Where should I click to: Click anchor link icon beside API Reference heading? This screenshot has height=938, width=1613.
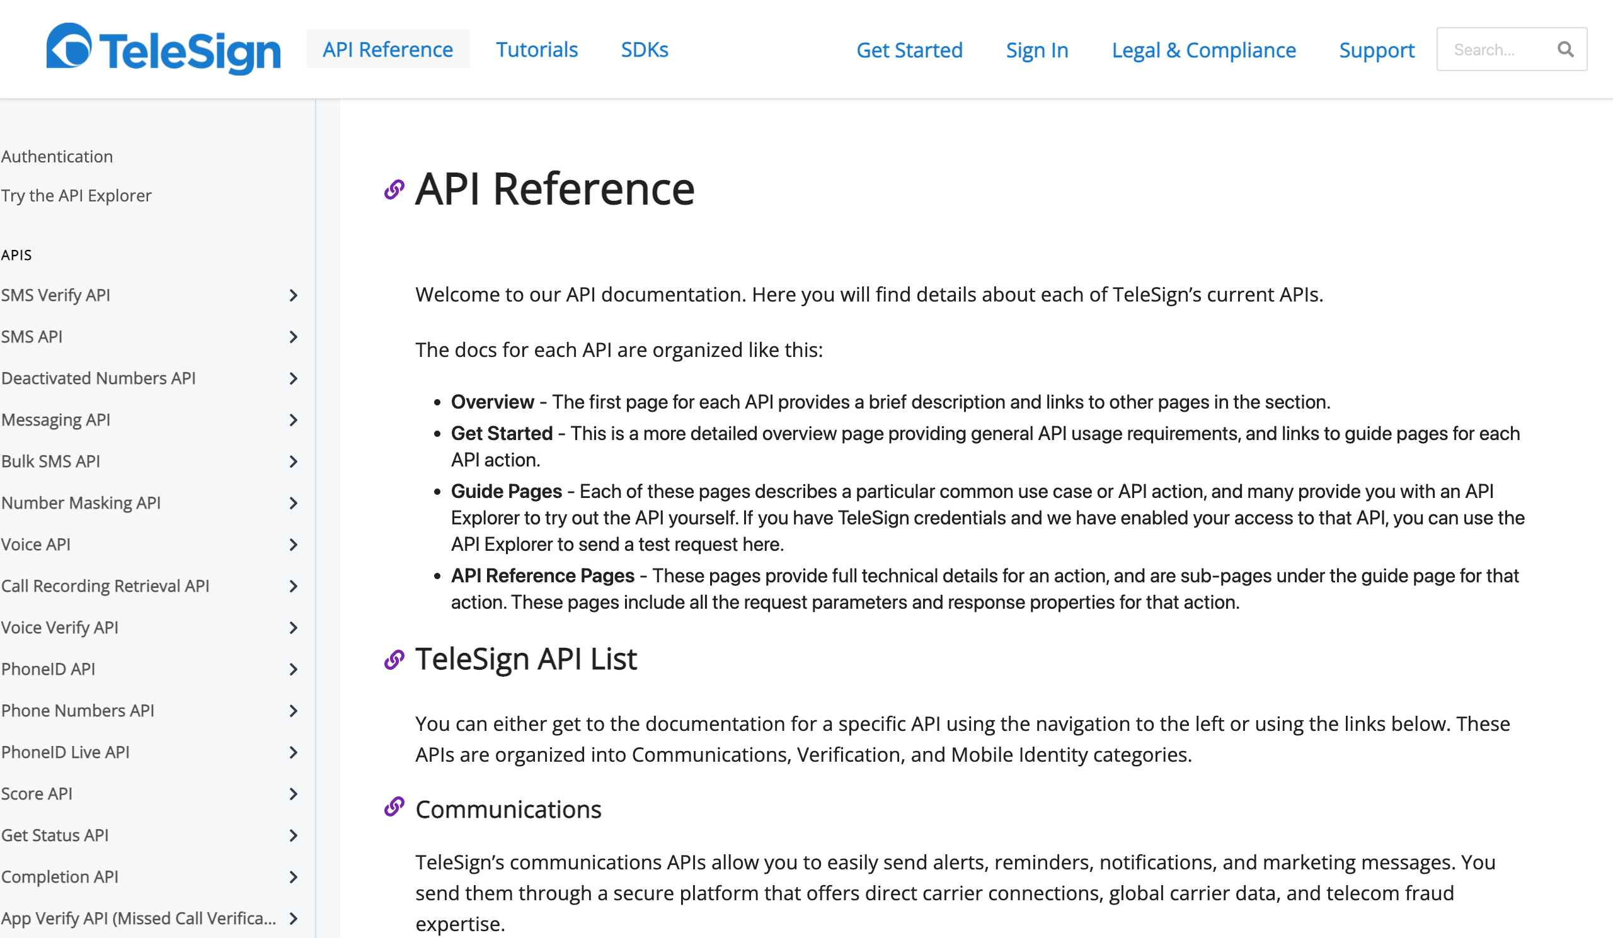394,190
